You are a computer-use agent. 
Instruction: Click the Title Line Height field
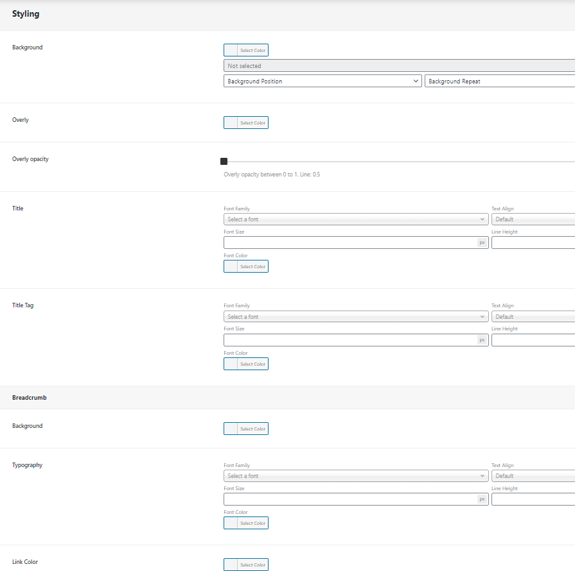coord(533,243)
